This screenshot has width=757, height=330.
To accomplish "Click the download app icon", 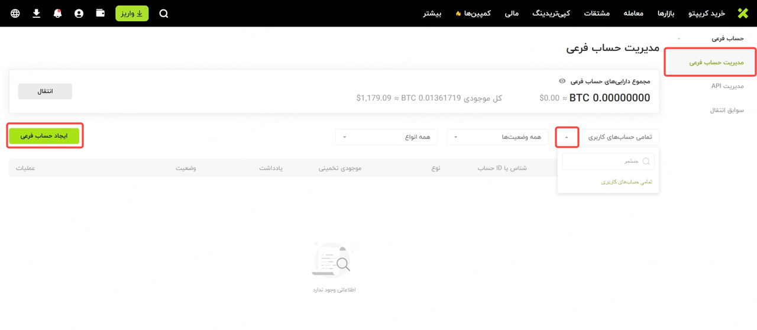I will click(37, 13).
